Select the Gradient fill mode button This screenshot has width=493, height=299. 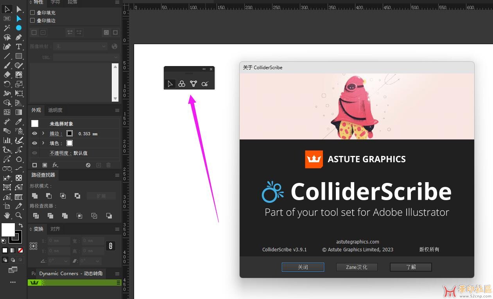(13, 250)
